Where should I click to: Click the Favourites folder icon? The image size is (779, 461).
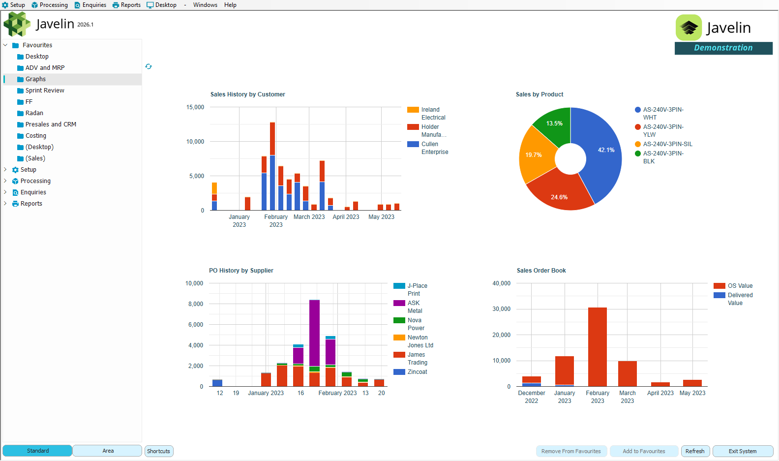point(15,45)
